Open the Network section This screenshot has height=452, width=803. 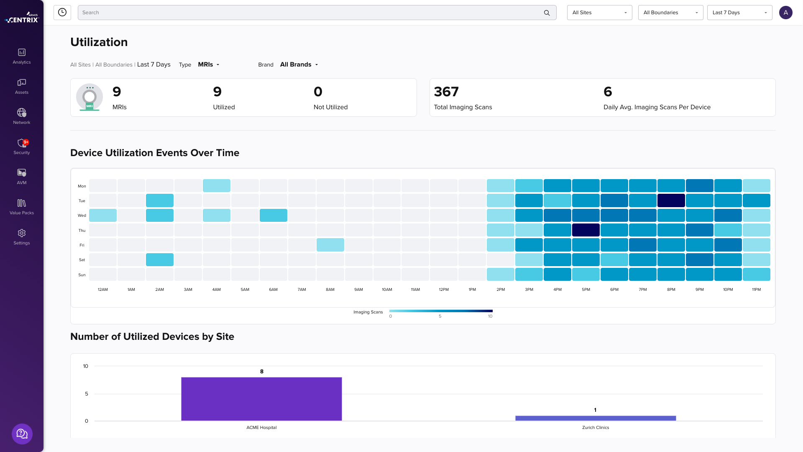[22, 116]
